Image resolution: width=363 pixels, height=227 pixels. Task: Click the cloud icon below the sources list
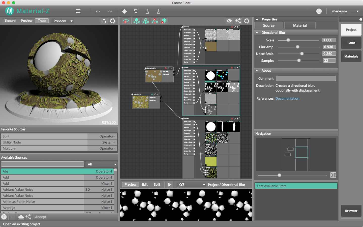[21, 217]
